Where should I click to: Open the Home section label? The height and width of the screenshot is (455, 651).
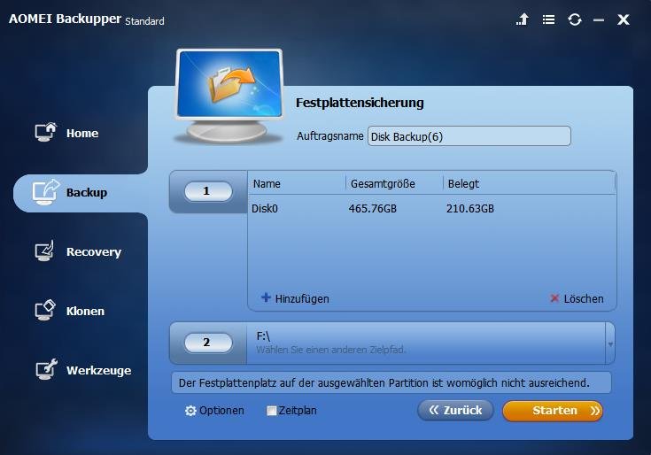tap(82, 133)
